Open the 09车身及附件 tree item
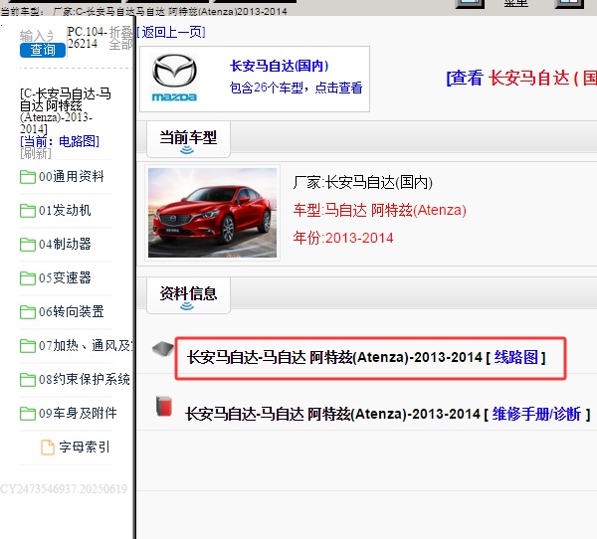 click(x=78, y=414)
